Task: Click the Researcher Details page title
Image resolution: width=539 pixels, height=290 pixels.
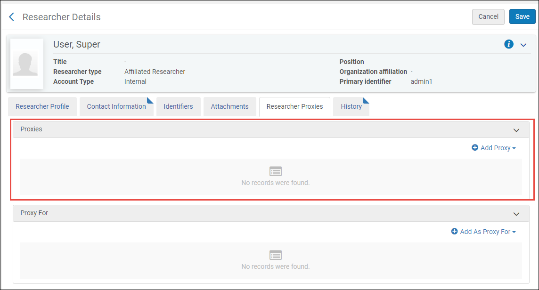Action: point(61,17)
